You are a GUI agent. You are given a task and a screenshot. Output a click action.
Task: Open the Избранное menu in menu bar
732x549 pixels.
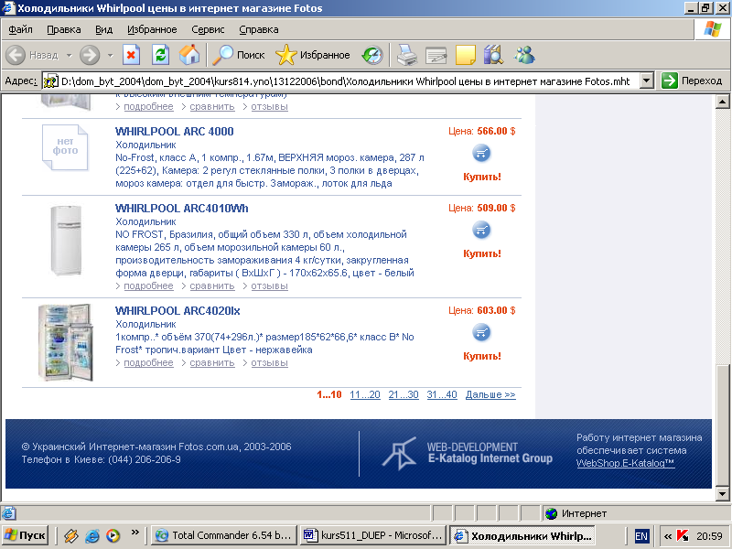coord(152,29)
